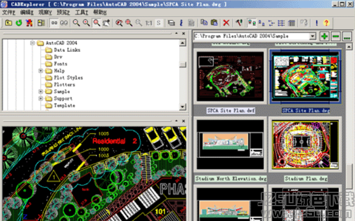The height and width of the screenshot is (221, 355).
Task: Click the up-one-folder toolbar icon
Action: pos(9,23)
